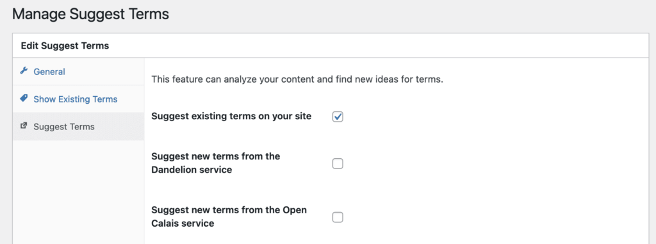The width and height of the screenshot is (656, 244).
Task: Click the words 'Dandelion service' in the label
Action: [x=192, y=170]
